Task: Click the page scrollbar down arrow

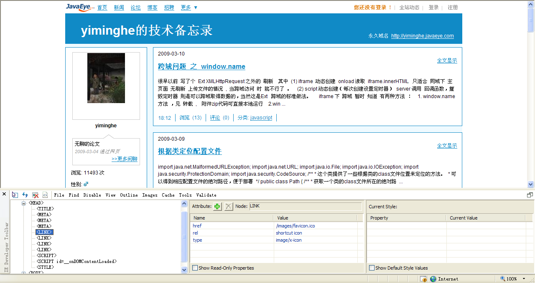Action: pyautogui.click(x=531, y=184)
